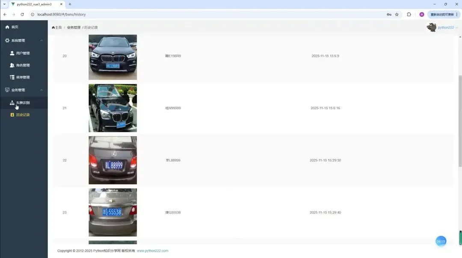The width and height of the screenshot is (462, 258).
Task: Click the user avatar image
Action: point(432,27)
